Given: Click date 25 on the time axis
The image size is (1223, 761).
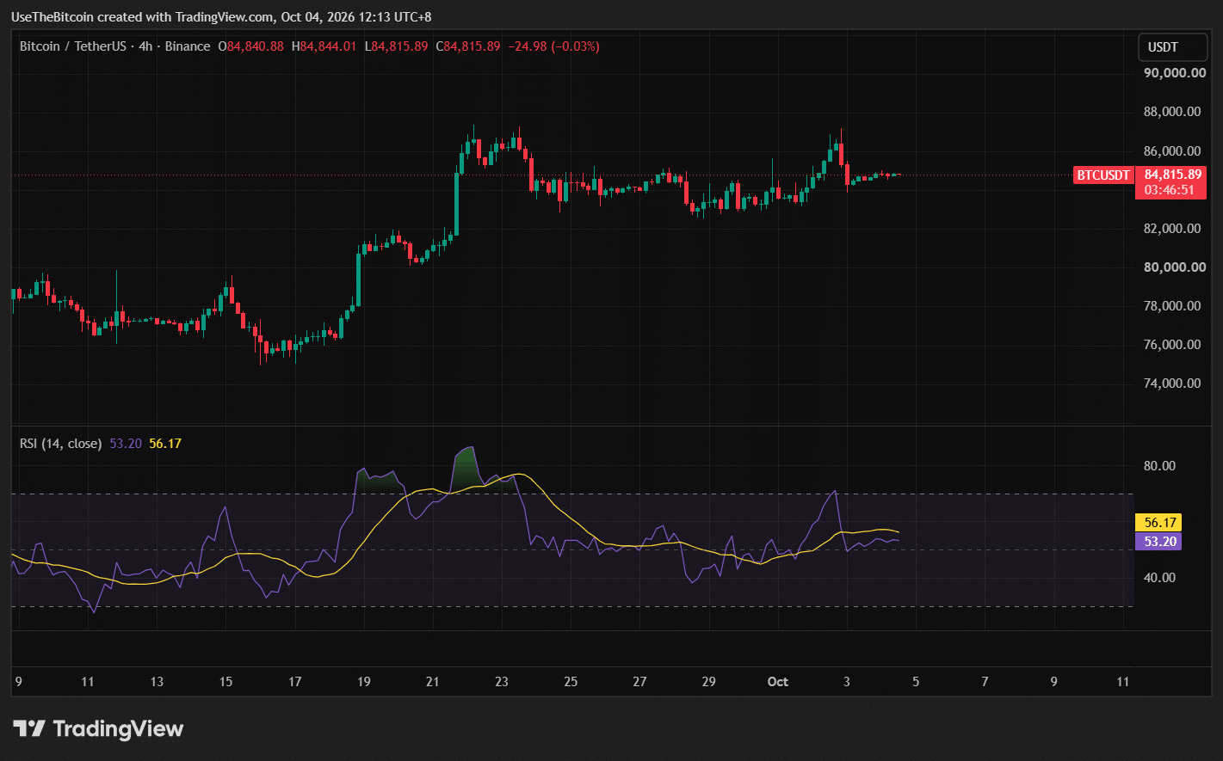Looking at the screenshot, I should 571,682.
